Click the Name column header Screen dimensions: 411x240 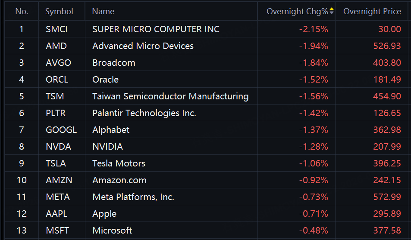[x=103, y=11]
